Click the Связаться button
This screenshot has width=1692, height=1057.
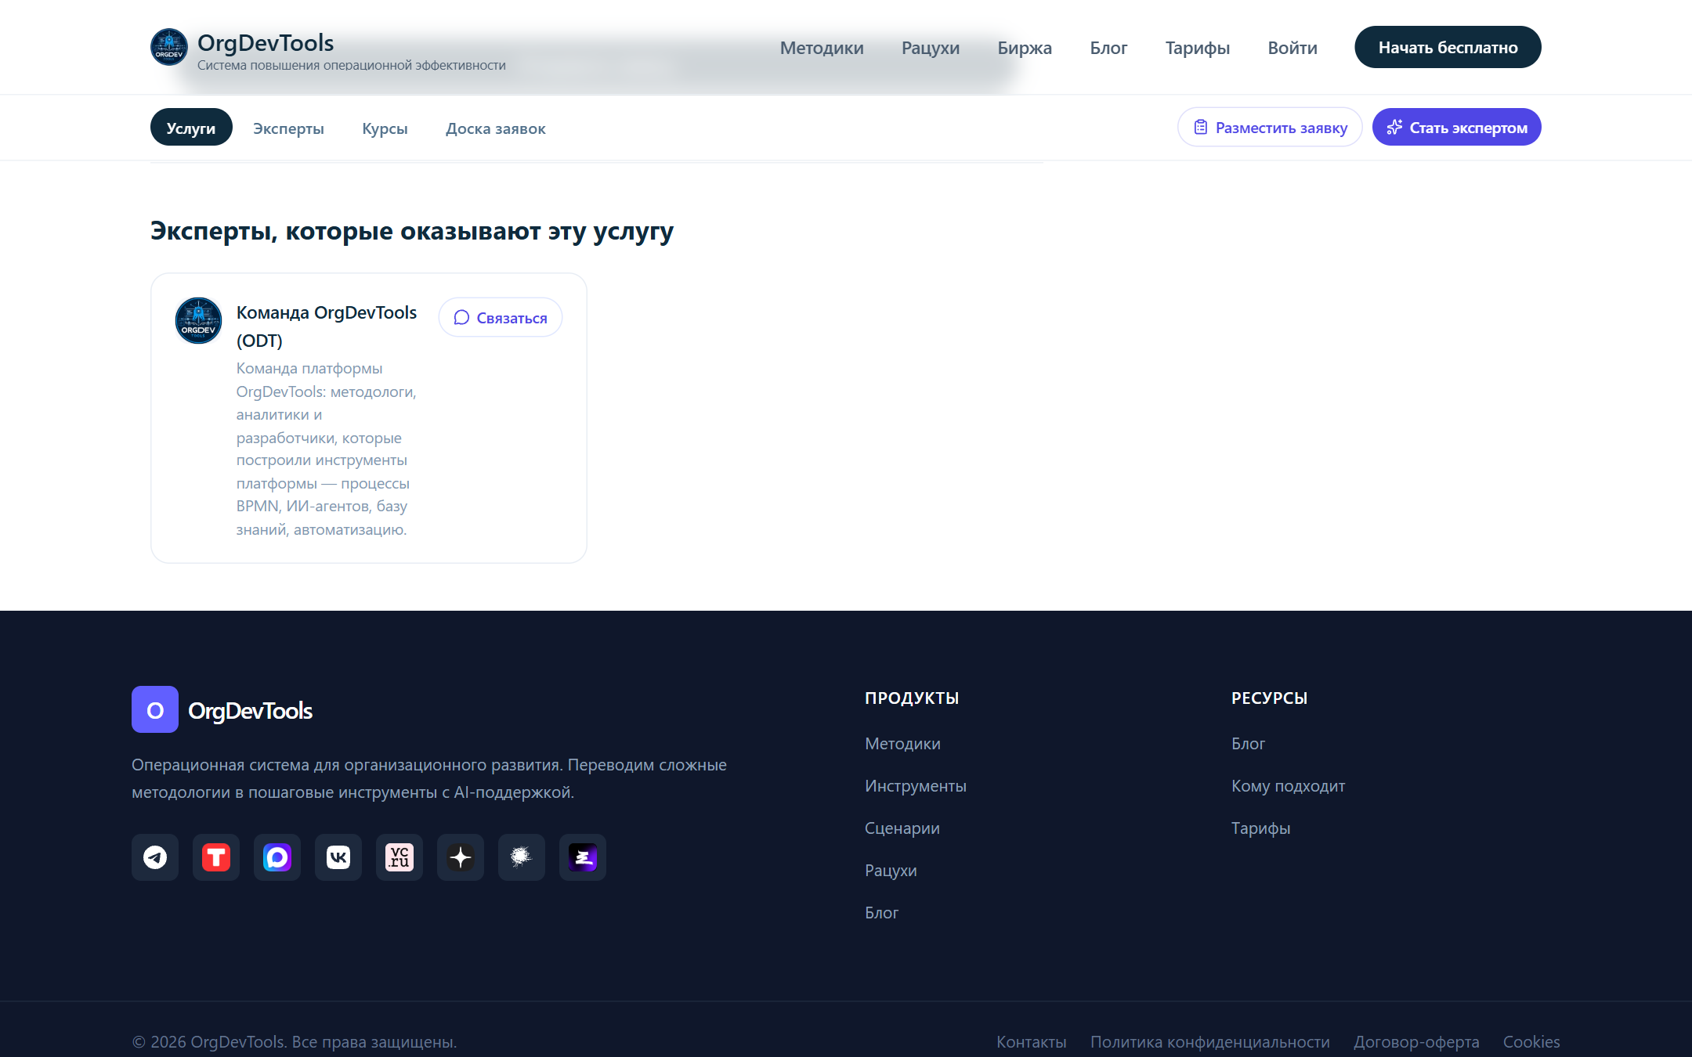[x=501, y=317]
